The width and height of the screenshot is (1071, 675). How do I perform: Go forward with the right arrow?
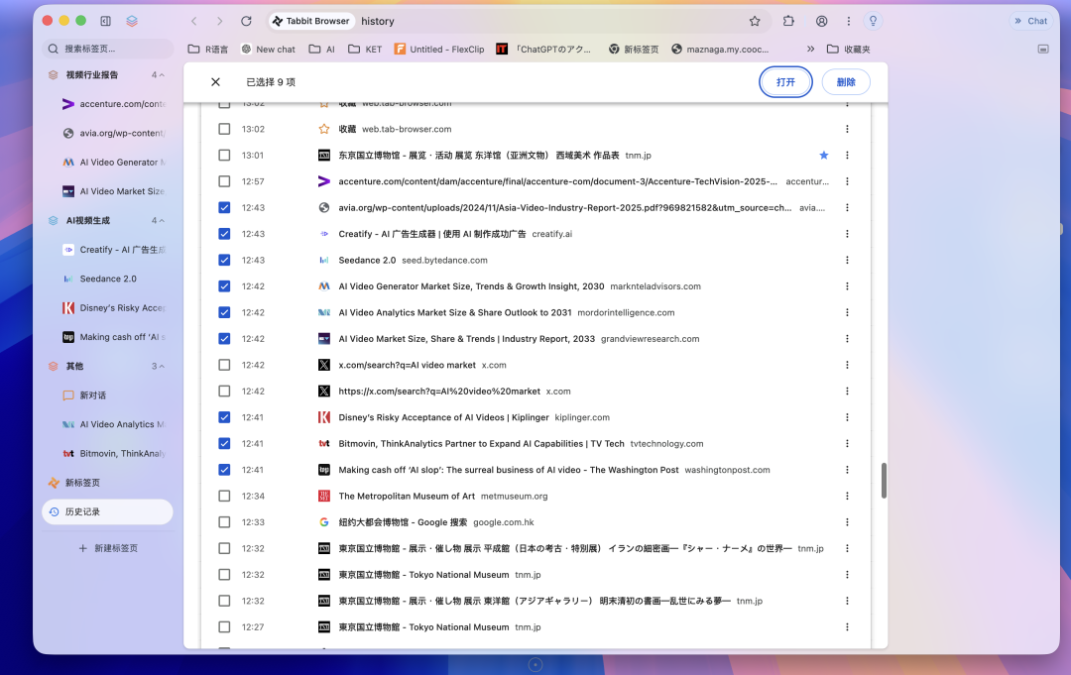click(x=219, y=21)
